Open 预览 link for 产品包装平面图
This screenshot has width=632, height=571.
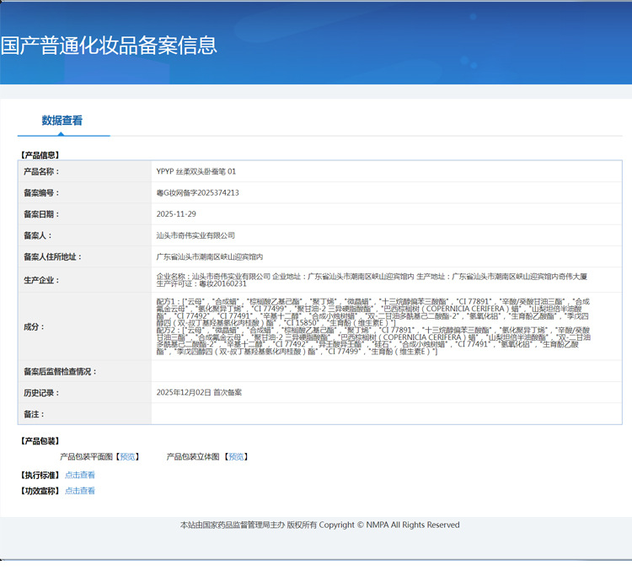click(127, 456)
